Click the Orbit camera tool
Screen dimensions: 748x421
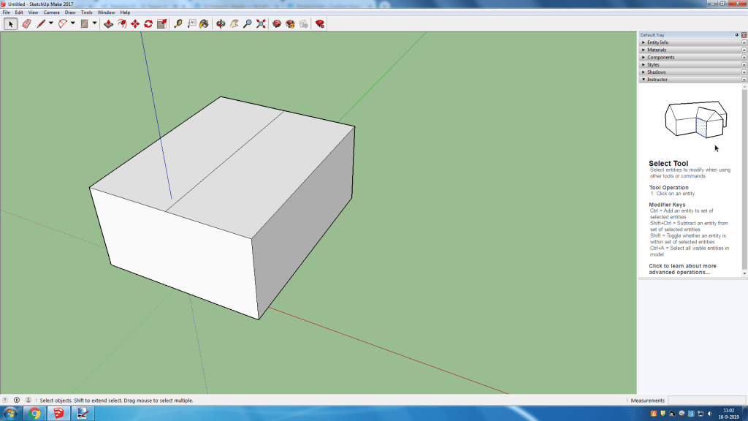[221, 24]
